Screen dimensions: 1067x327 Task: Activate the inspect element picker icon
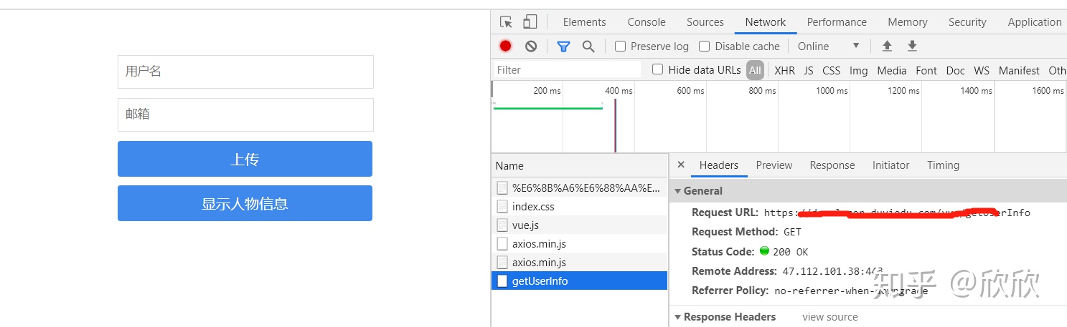[x=506, y=22]
